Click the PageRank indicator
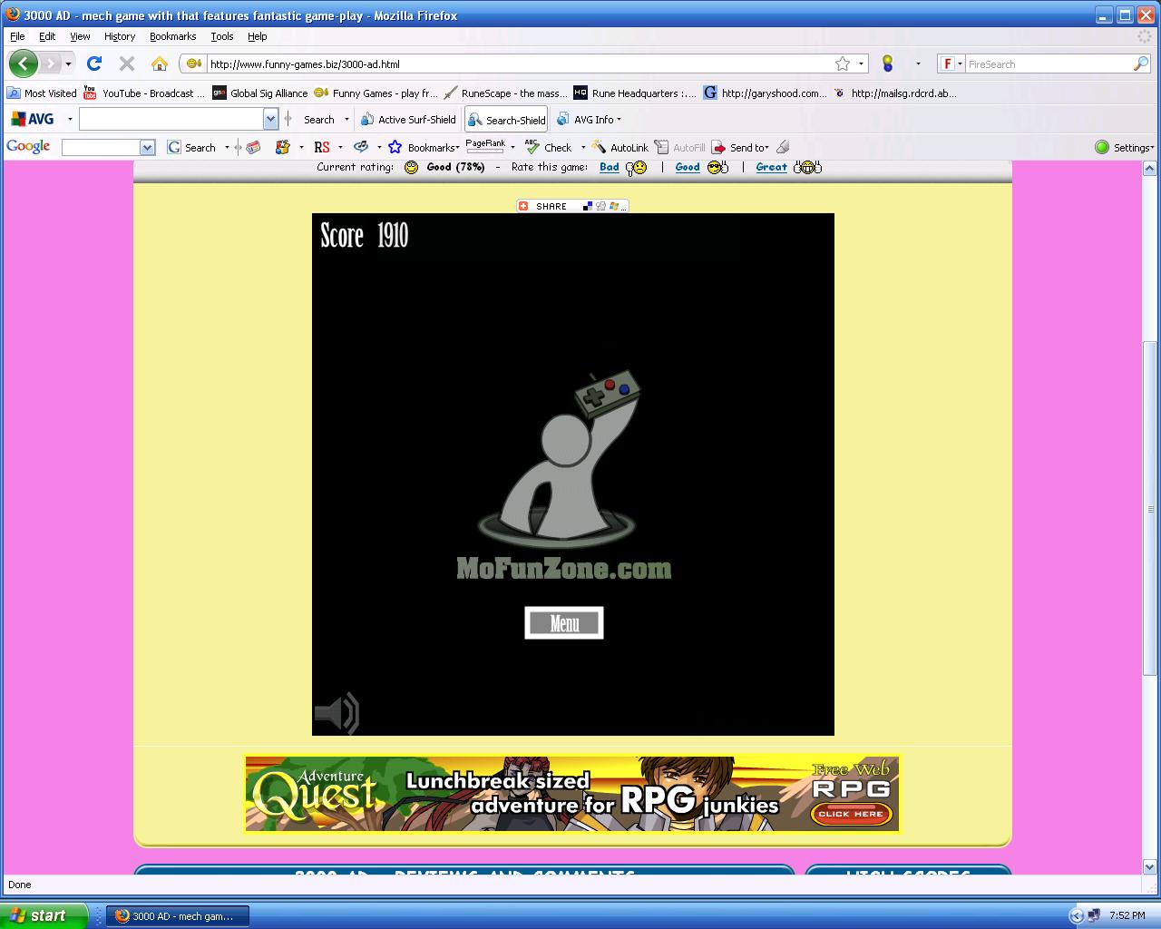Image resolution: width=1161 pixels, height=929 pixels. click(485, 147)
